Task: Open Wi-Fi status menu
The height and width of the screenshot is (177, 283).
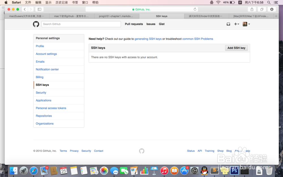Action: [x=218, y=3]
